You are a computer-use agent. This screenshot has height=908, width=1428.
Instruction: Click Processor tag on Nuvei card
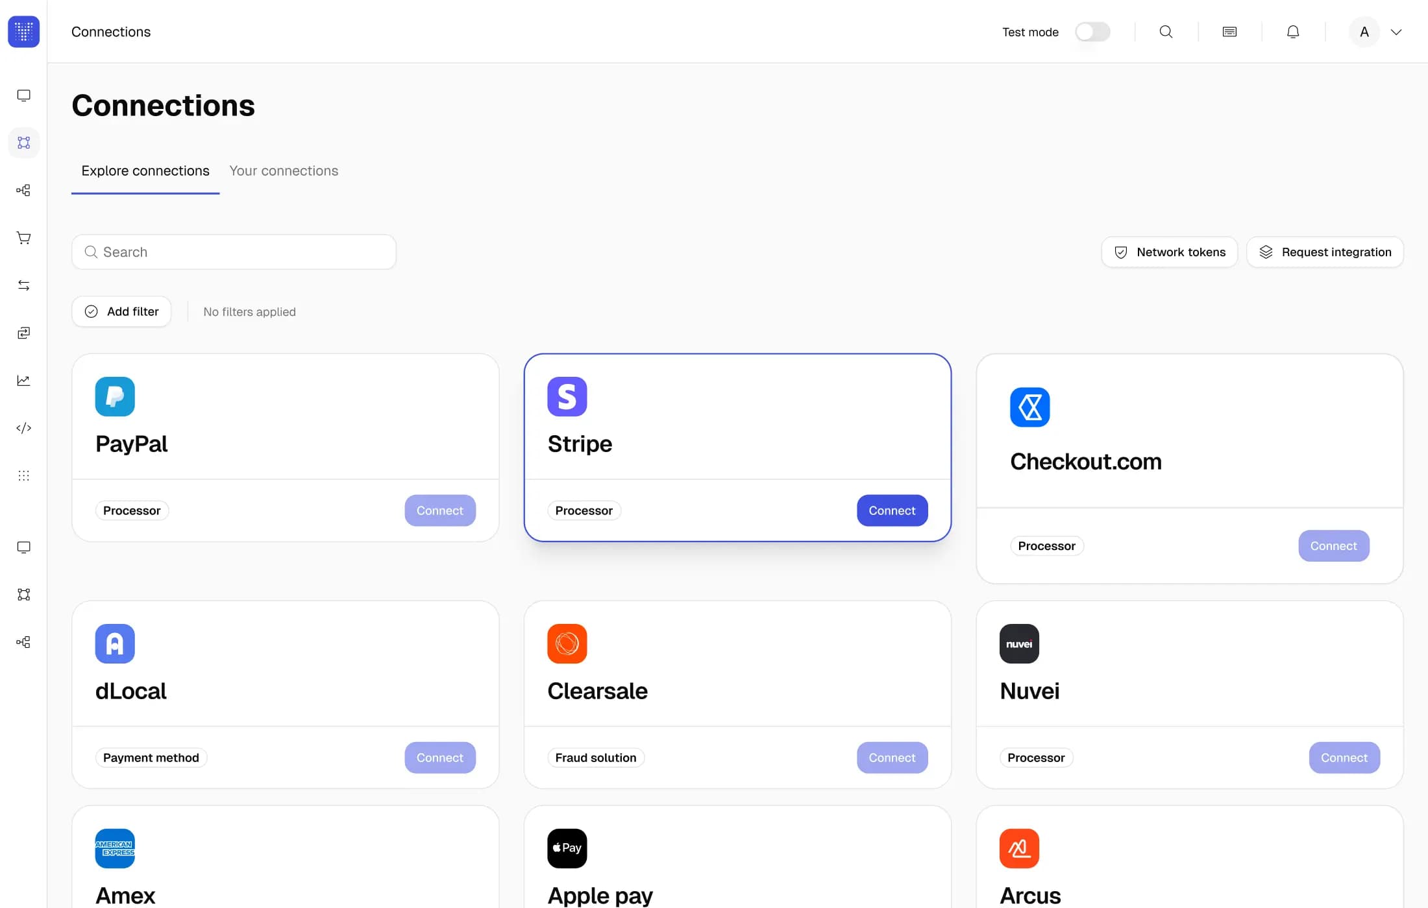(1037, 758)
